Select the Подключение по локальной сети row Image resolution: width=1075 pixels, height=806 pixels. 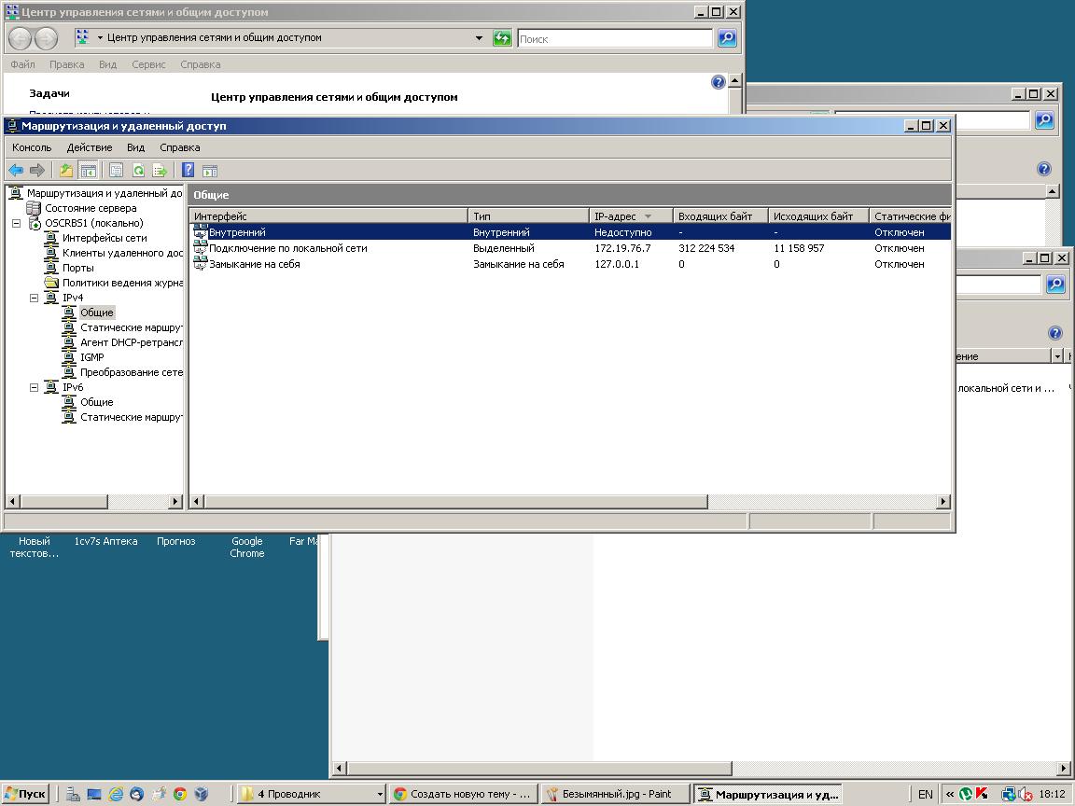pos(287,248)
